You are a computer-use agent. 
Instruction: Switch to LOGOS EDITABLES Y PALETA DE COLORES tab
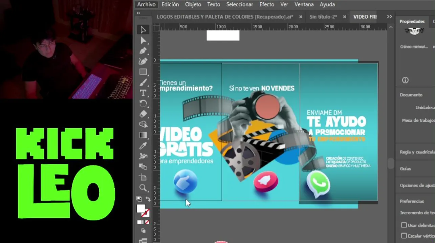tap(225, 17)
